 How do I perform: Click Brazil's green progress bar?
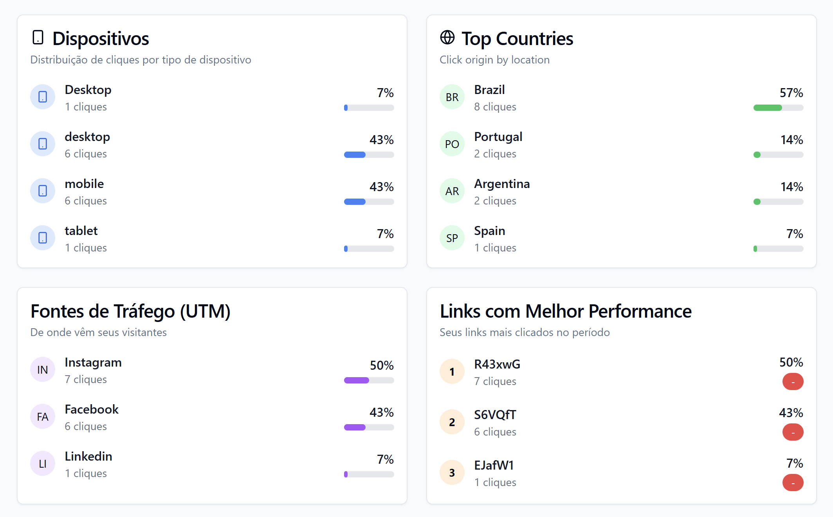(x=778, y=108)
